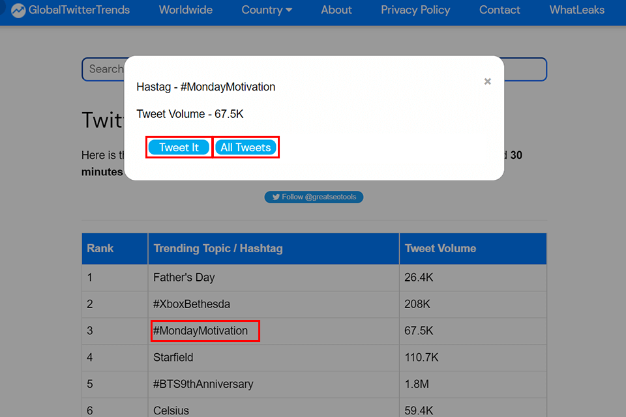This screenshot has width=626, height=417.
Task: Click Follow @greatseotools button
Action: click(314, 197)
